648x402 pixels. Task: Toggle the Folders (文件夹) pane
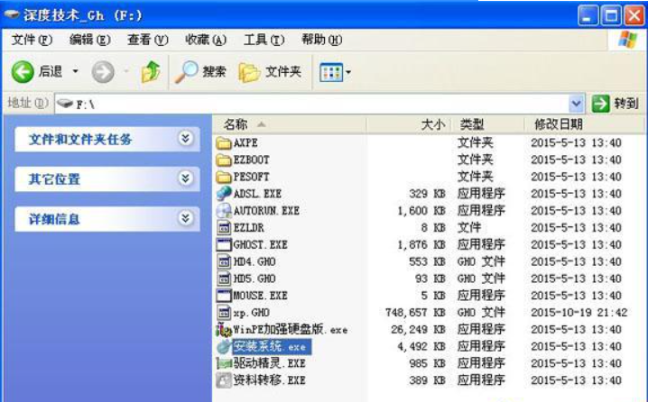point(272,72)
